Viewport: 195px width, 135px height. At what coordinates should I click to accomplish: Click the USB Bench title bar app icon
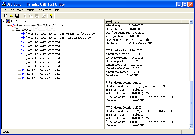[x=3, y=4]
